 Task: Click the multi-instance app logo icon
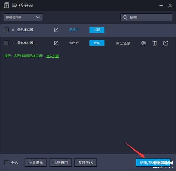6,5
